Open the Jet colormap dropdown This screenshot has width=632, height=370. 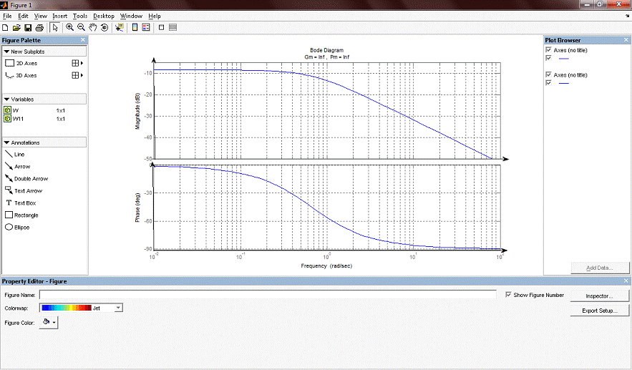(118, 308)
